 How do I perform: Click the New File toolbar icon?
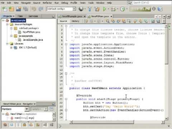[5, 9]
